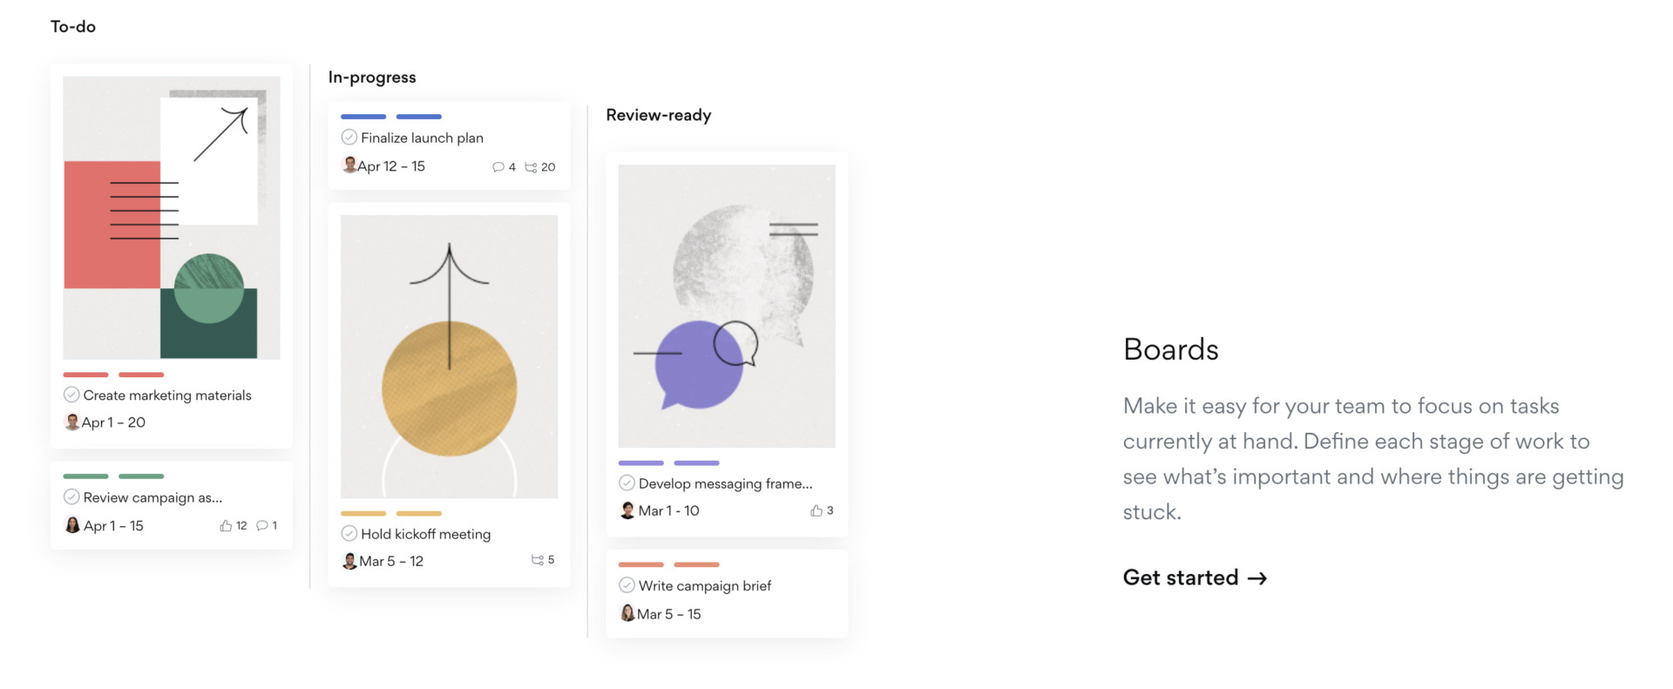Select the In-progress column header
The image size is (1673, 689).
372,77
